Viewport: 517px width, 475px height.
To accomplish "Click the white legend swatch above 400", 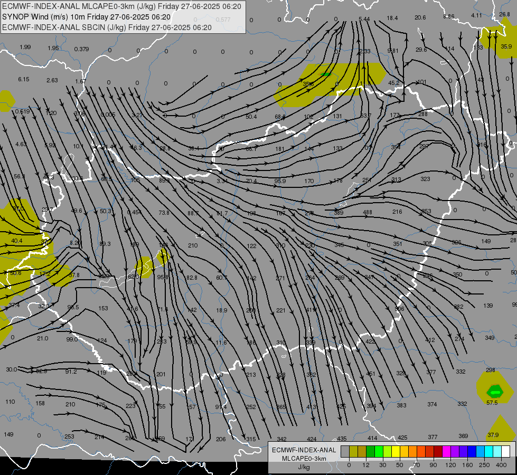I will click(505, 451).
